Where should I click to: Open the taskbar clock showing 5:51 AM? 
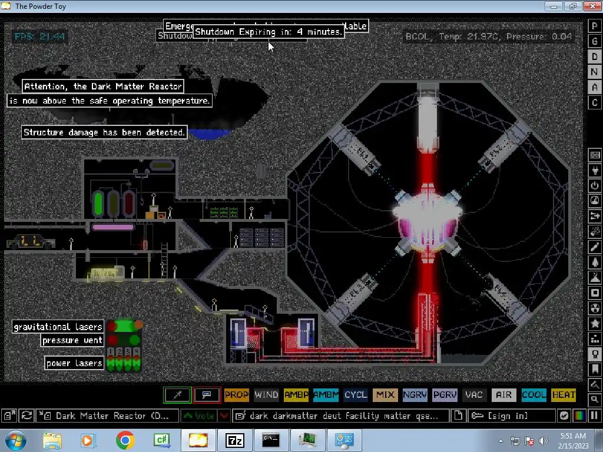573,440
